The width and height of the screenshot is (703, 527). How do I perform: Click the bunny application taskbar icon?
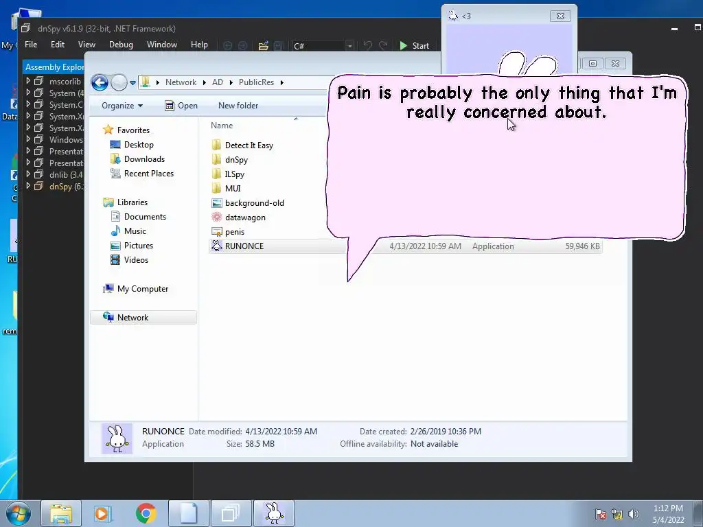(x=274, y=513)
